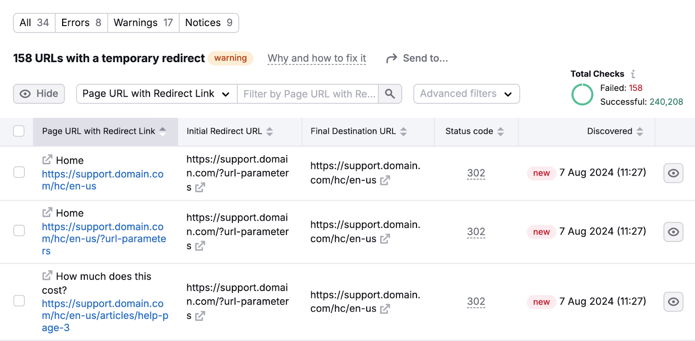
Task: Click the 'new' badge in first row
Action: [x=541, y=173]
